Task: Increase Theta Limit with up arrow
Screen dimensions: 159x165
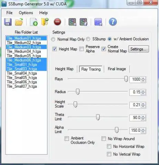Action: pyautogui.click(x=143, y=117)
